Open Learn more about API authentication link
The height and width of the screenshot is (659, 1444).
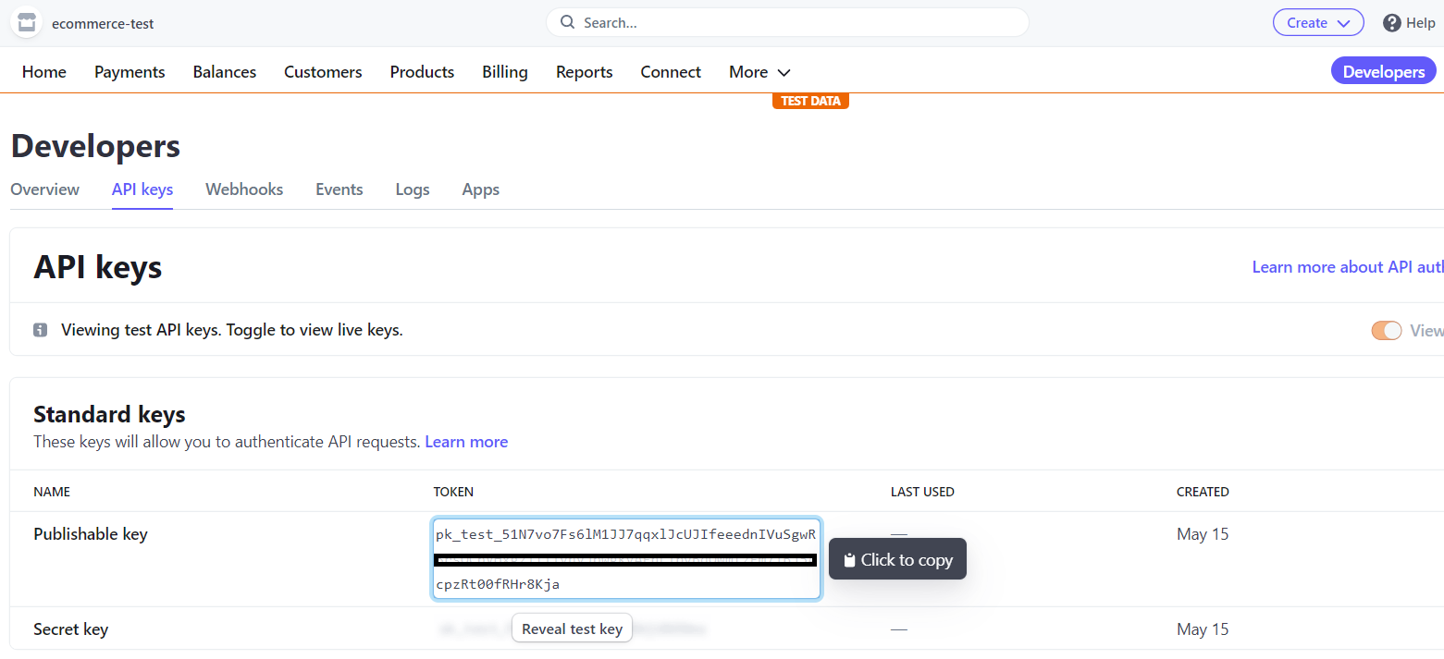[x=1348, y=267]
